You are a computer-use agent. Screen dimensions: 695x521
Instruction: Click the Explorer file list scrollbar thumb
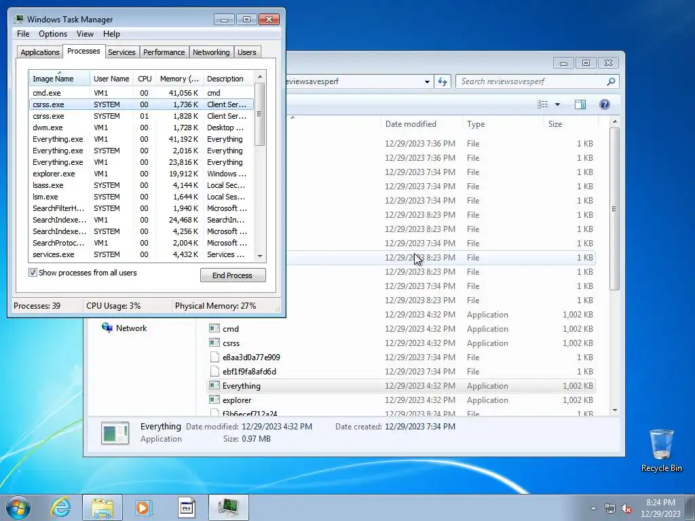pos(614,209)
